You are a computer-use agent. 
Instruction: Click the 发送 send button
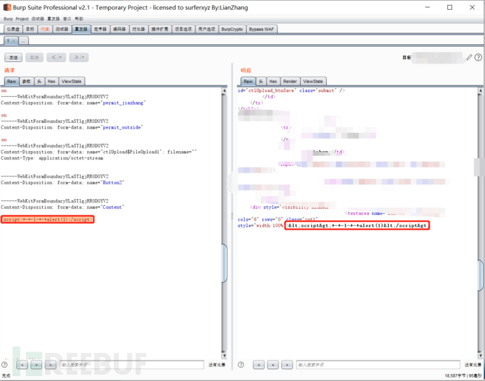pos(13,57)
